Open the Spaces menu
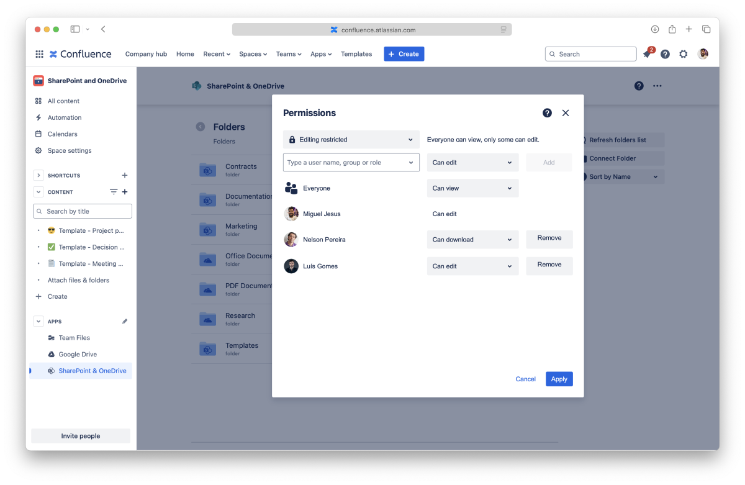This screenshot has width=745, height=485. click(x=253, y=54)
